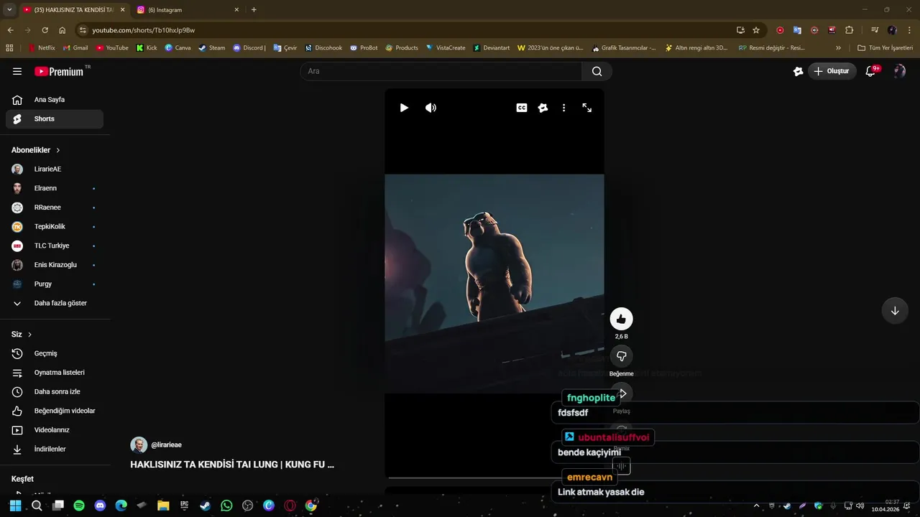Click the Short title HAKLISINIZ TA KENDİSİ
The width and height of the screenshot is (920, 517).
(x=232, y=465)
